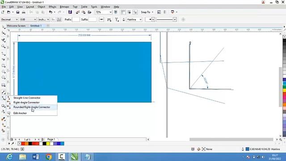
Task: Click the Open file icon
Action: [x=8, y=12]
